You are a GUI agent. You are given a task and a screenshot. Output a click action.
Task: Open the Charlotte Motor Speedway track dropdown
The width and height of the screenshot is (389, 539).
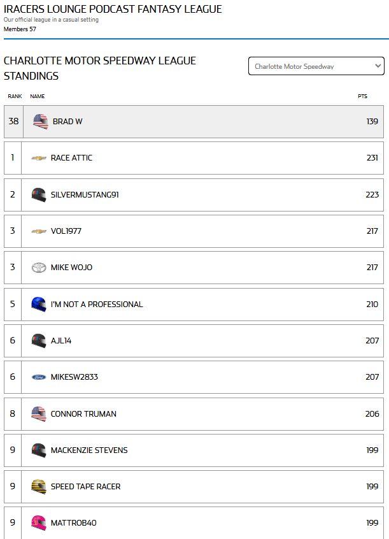pyautogui.click(x=316, y=66)
